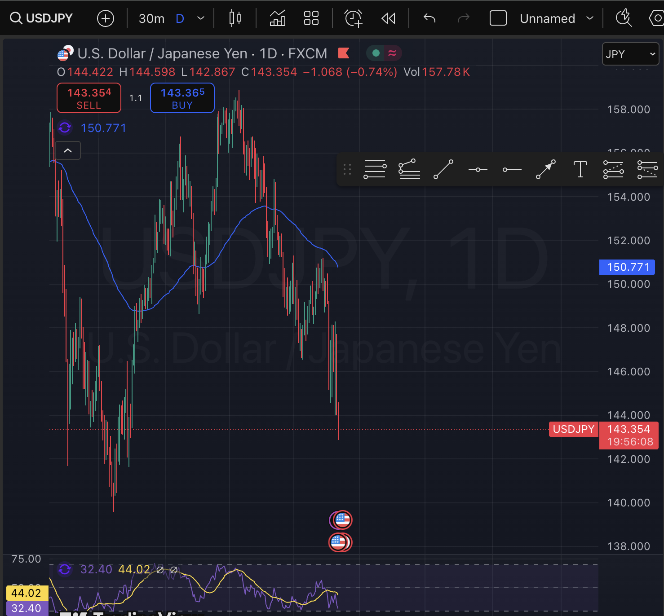Create an alert with the alarm clock icon

point(353,18)
